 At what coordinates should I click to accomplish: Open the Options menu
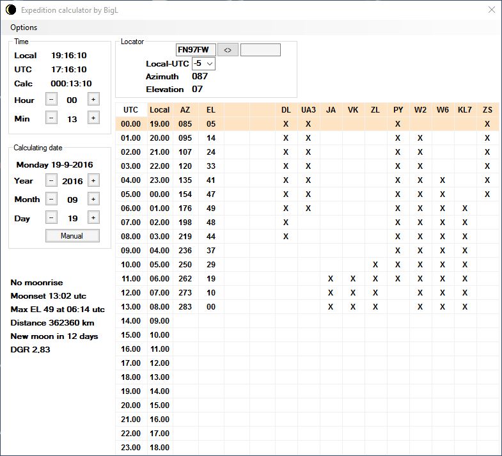(x=24, y=28)
